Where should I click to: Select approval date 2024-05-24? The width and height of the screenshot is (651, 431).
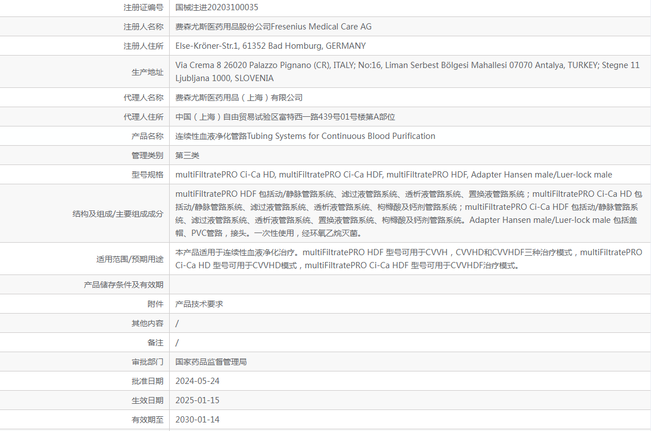point(197,381)
